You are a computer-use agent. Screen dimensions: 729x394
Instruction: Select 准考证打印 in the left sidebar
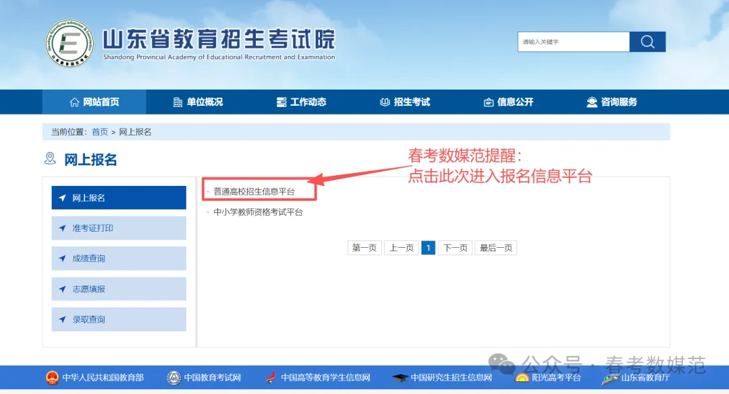click(x=119, y=228)
